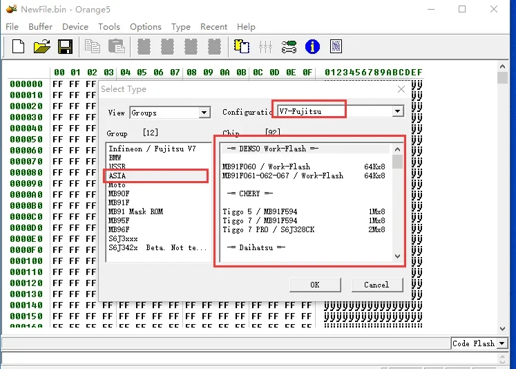Click the New file toolbar icon

tap(18, 46)
